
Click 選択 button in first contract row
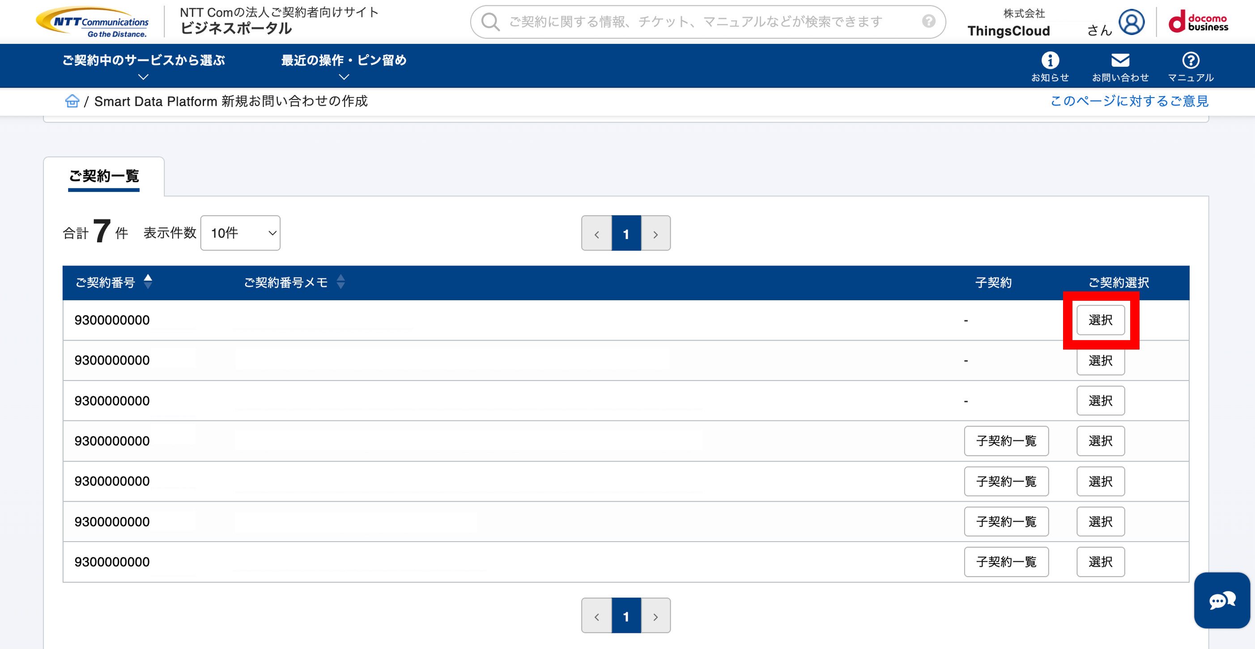1101,320
